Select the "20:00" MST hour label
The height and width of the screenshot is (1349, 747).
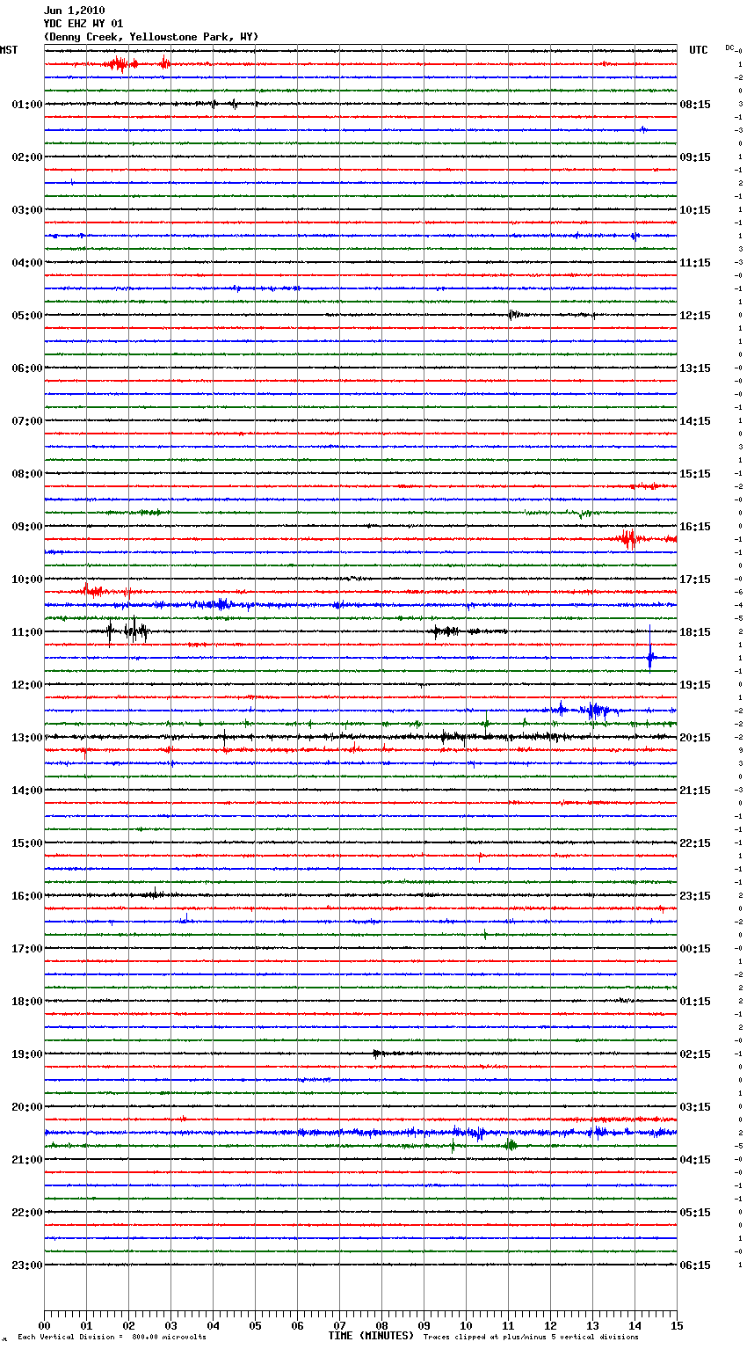[27, 1107]
